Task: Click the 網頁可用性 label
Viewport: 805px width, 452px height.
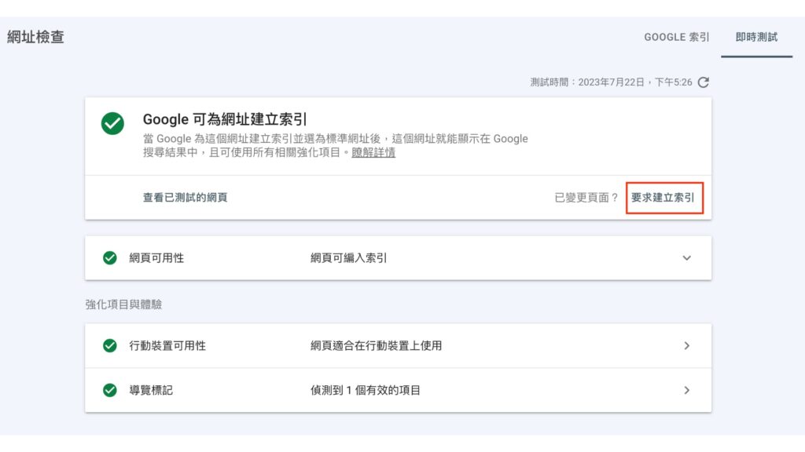Action: pos(156,257)
